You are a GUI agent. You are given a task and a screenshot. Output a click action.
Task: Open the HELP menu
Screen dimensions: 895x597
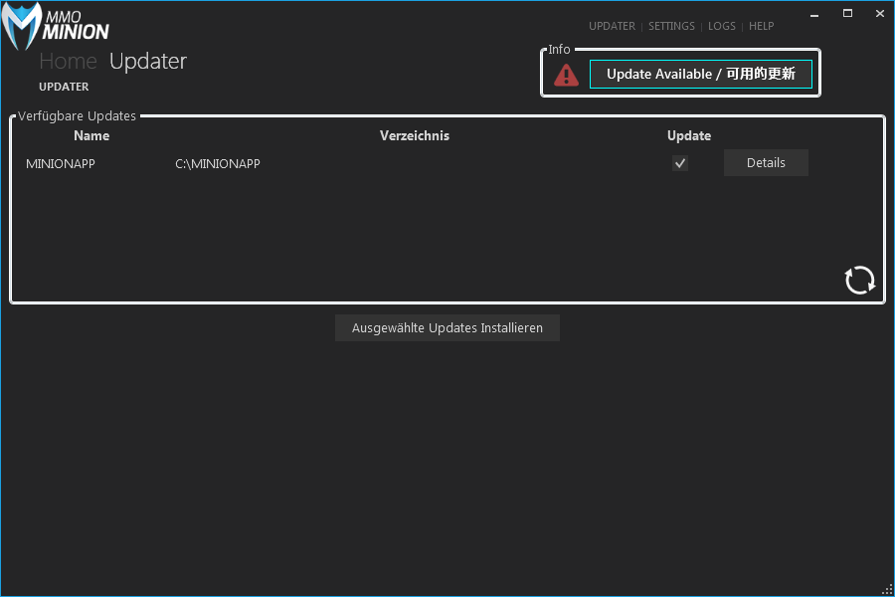click(x=761, y=26)
